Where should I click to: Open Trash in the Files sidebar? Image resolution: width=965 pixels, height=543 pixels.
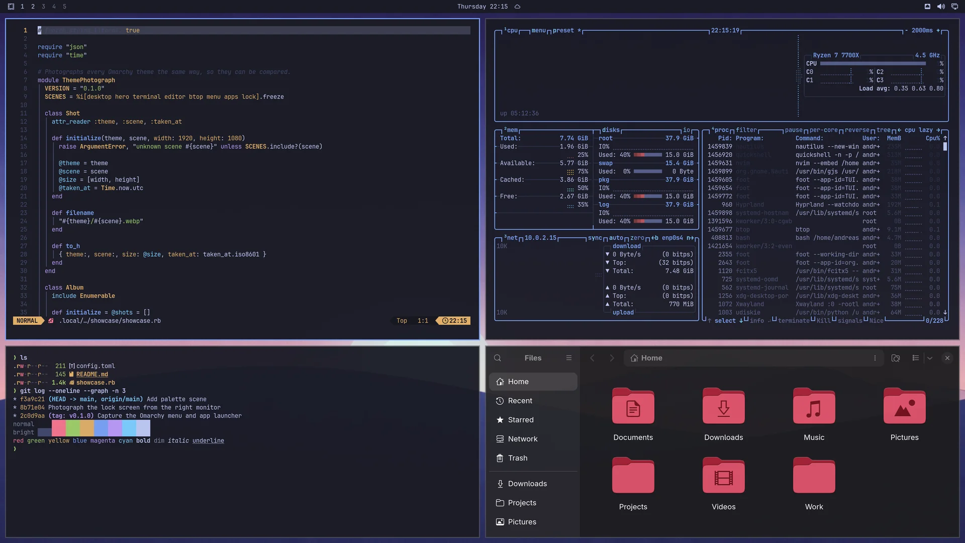click(533, 458)
